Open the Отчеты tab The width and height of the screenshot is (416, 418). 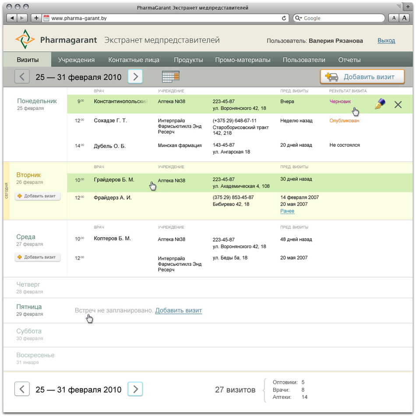click(x=349, y=60)
